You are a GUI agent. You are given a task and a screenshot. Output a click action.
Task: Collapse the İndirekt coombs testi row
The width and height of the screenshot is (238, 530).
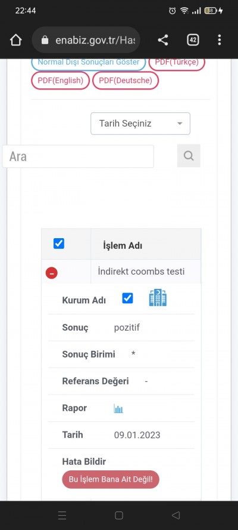[52, 273]
